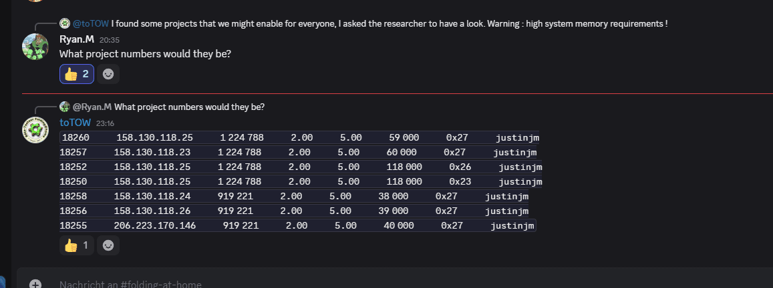Click the @Ryan.M mention in reply preview

[x=92, y=107]
